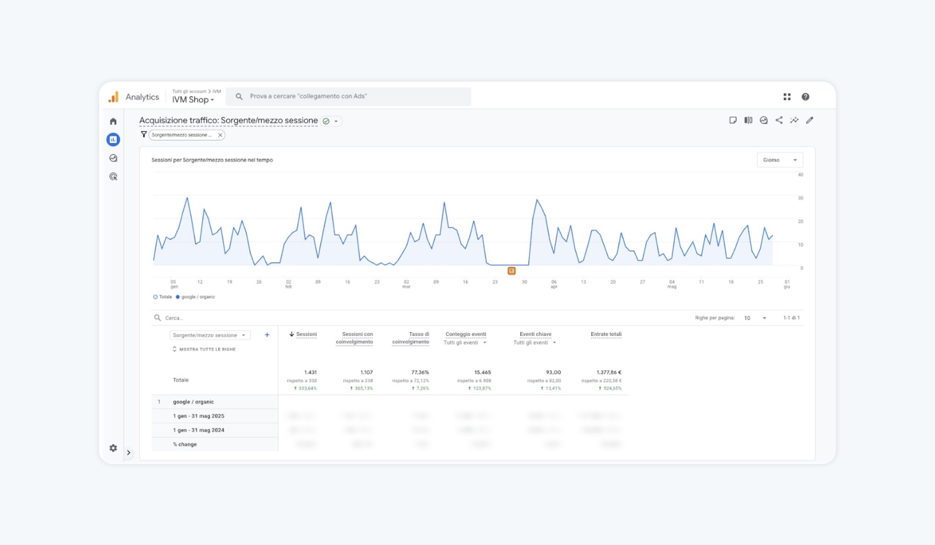Open the Reports icon in sidebar
This screenshot has width=935, height=545.
tap(113, 140)
